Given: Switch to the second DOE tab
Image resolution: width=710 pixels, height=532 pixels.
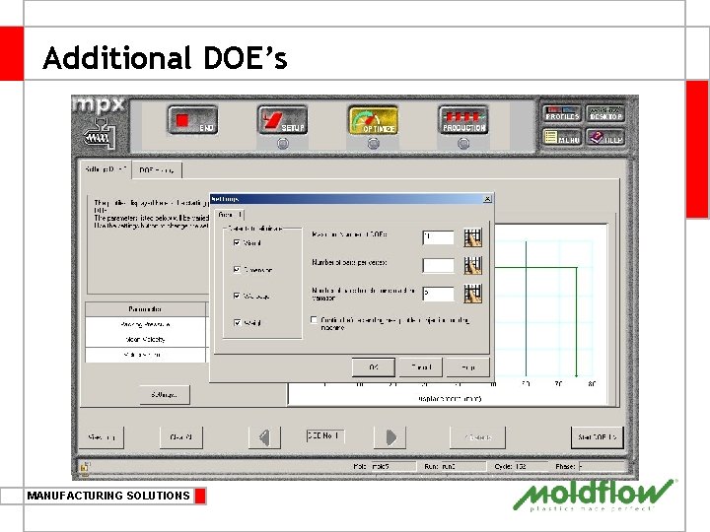Looking at the screenshot, I should 157,170.
